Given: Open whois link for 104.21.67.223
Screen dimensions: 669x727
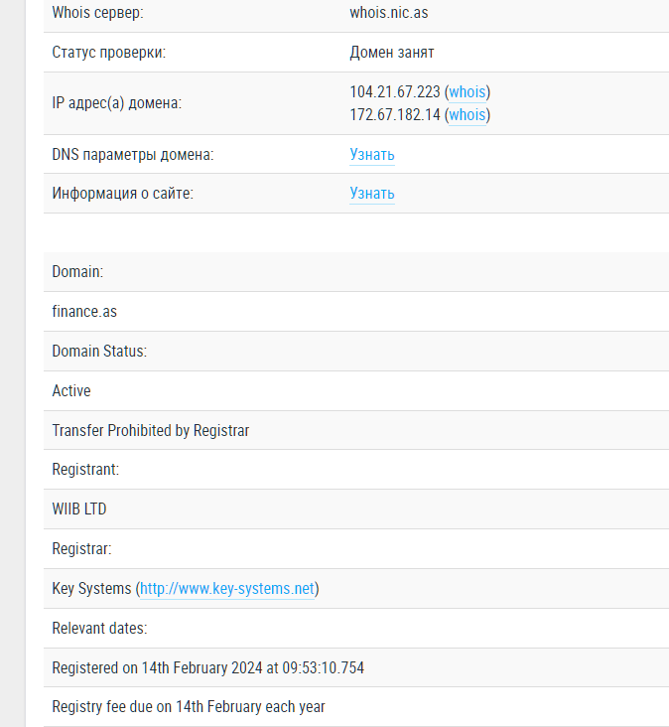Looking at the screenshot, I should (468, 92).
